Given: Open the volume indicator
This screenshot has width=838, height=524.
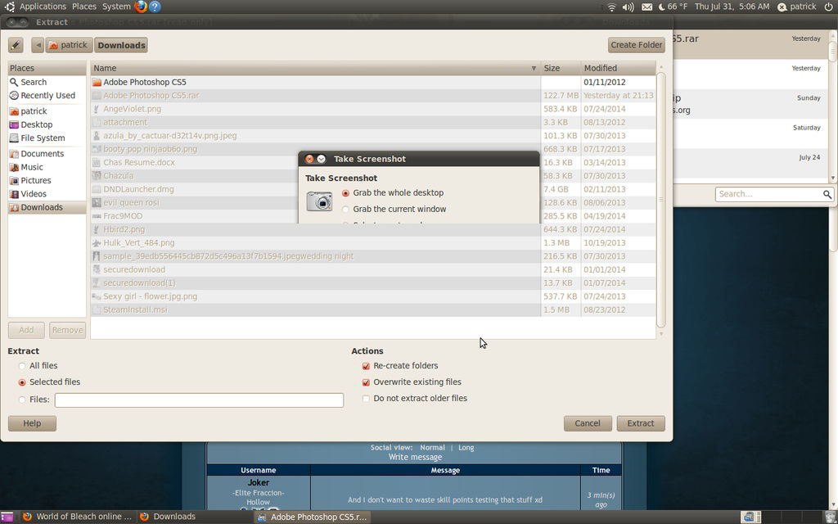Looking at the screenshot, I should [628, 7].
